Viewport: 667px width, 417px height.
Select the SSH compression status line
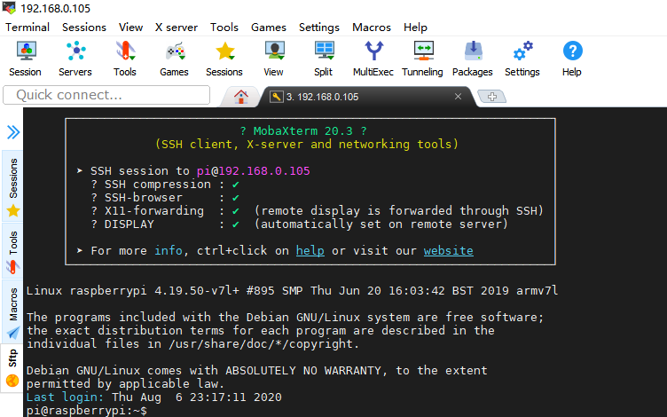pyautogui.click(x=165, y=185)
